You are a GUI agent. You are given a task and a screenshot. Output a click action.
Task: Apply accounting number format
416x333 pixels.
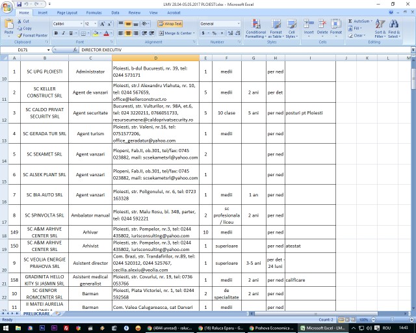(203, 33)
